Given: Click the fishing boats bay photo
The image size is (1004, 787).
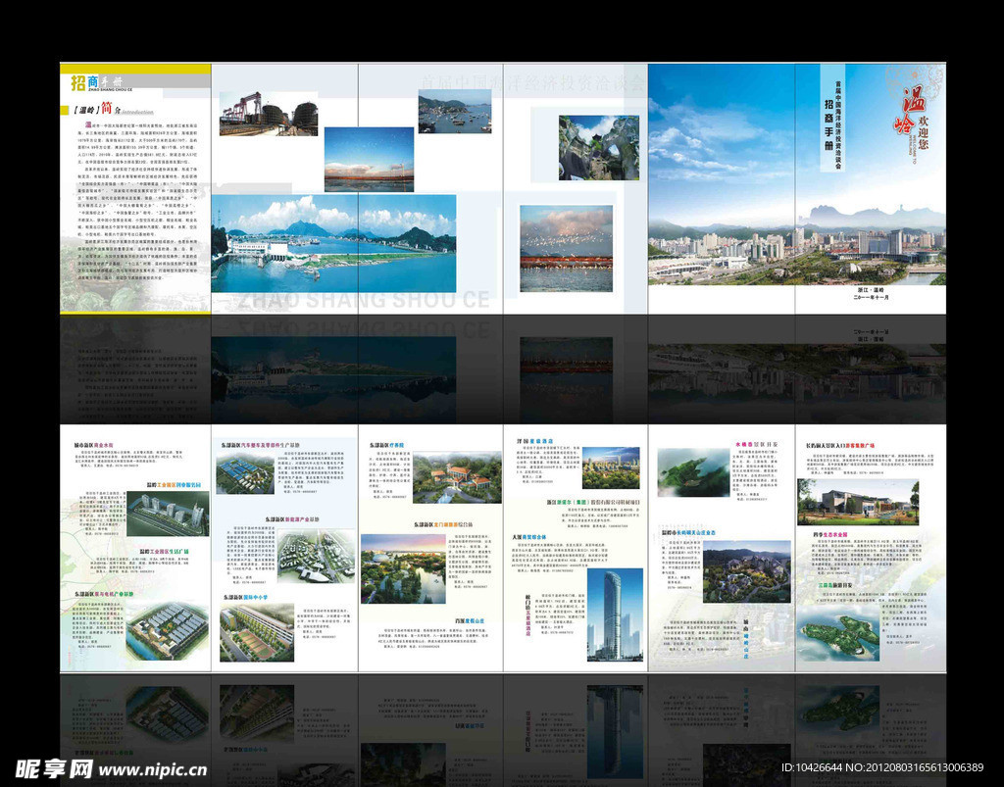Looking at the screenshot, I should click(455, 112).
